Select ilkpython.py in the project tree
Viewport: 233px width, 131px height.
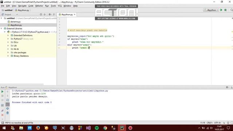pyautogui.click(x=16, y=25)
